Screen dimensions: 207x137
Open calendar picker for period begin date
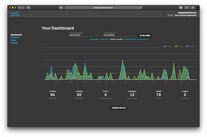point(97,35)
